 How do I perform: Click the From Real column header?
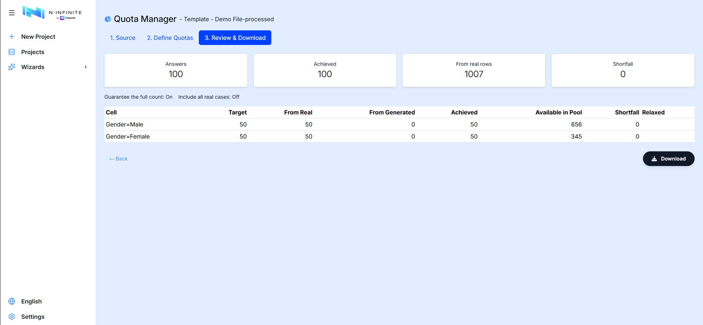pos(298,112)
